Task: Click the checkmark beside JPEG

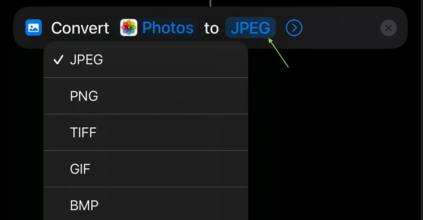Action: pos(58,60)
